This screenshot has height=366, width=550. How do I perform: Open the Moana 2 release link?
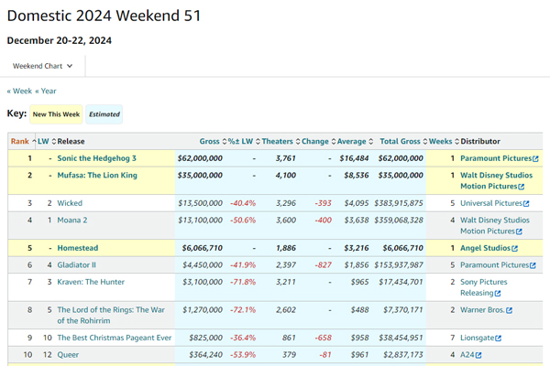pyautogui.click(x=72, y=220)
